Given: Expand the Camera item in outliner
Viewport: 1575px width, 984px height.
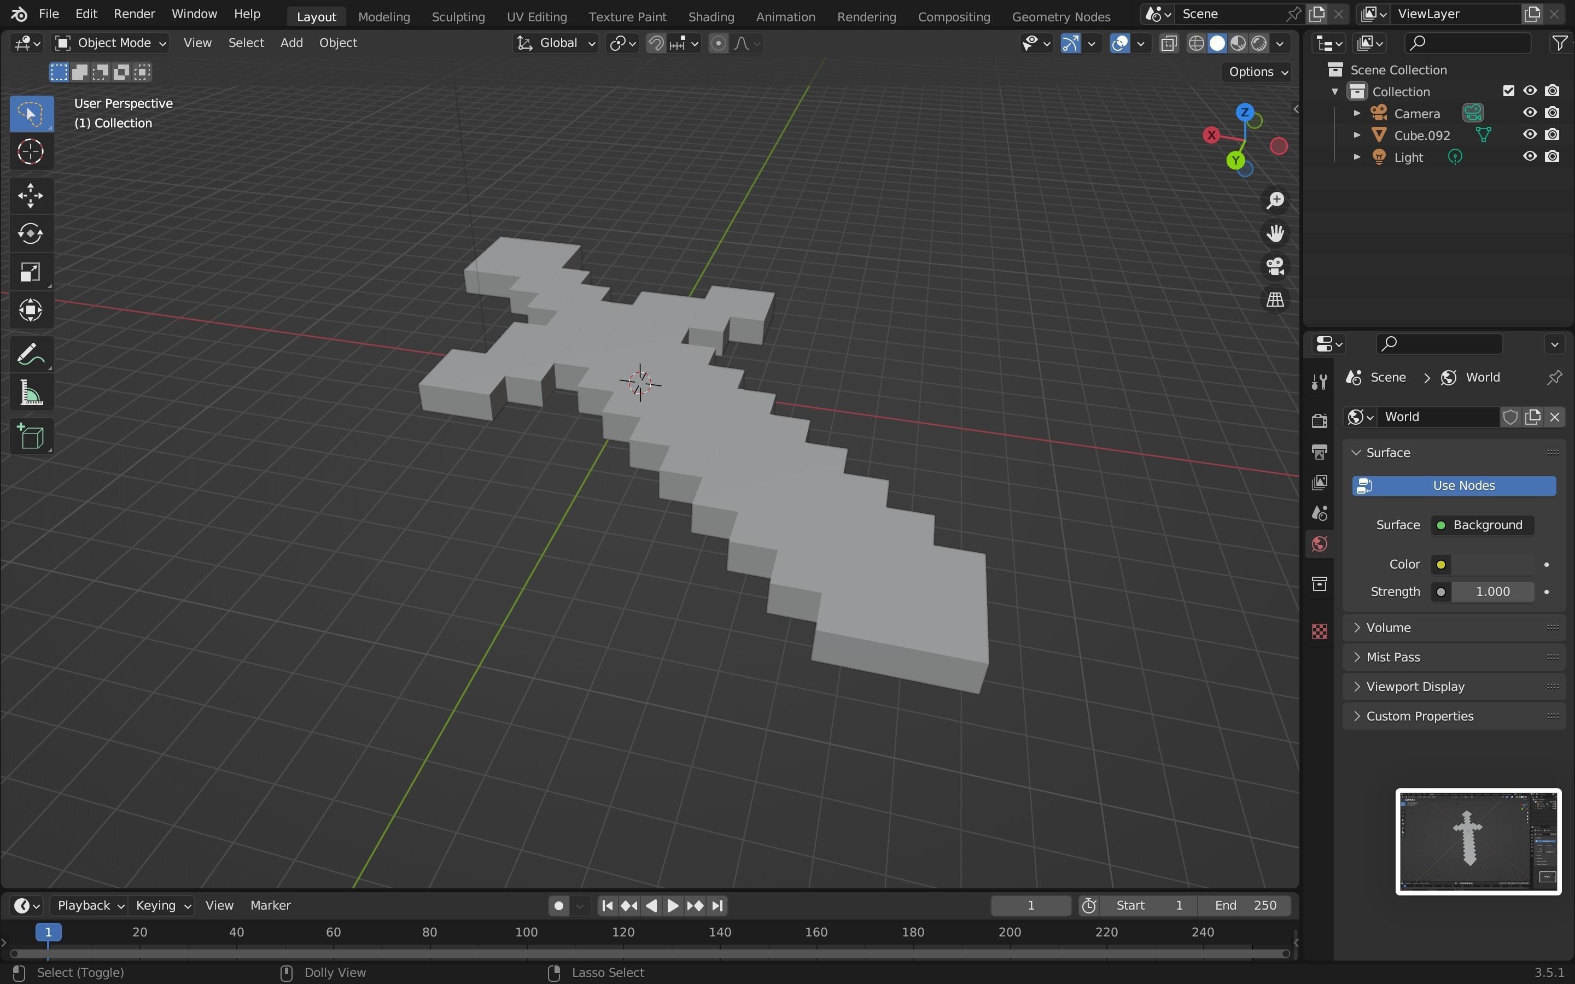Looking at the screenshot, I should pyautogui.click(x=1357, y=113).
